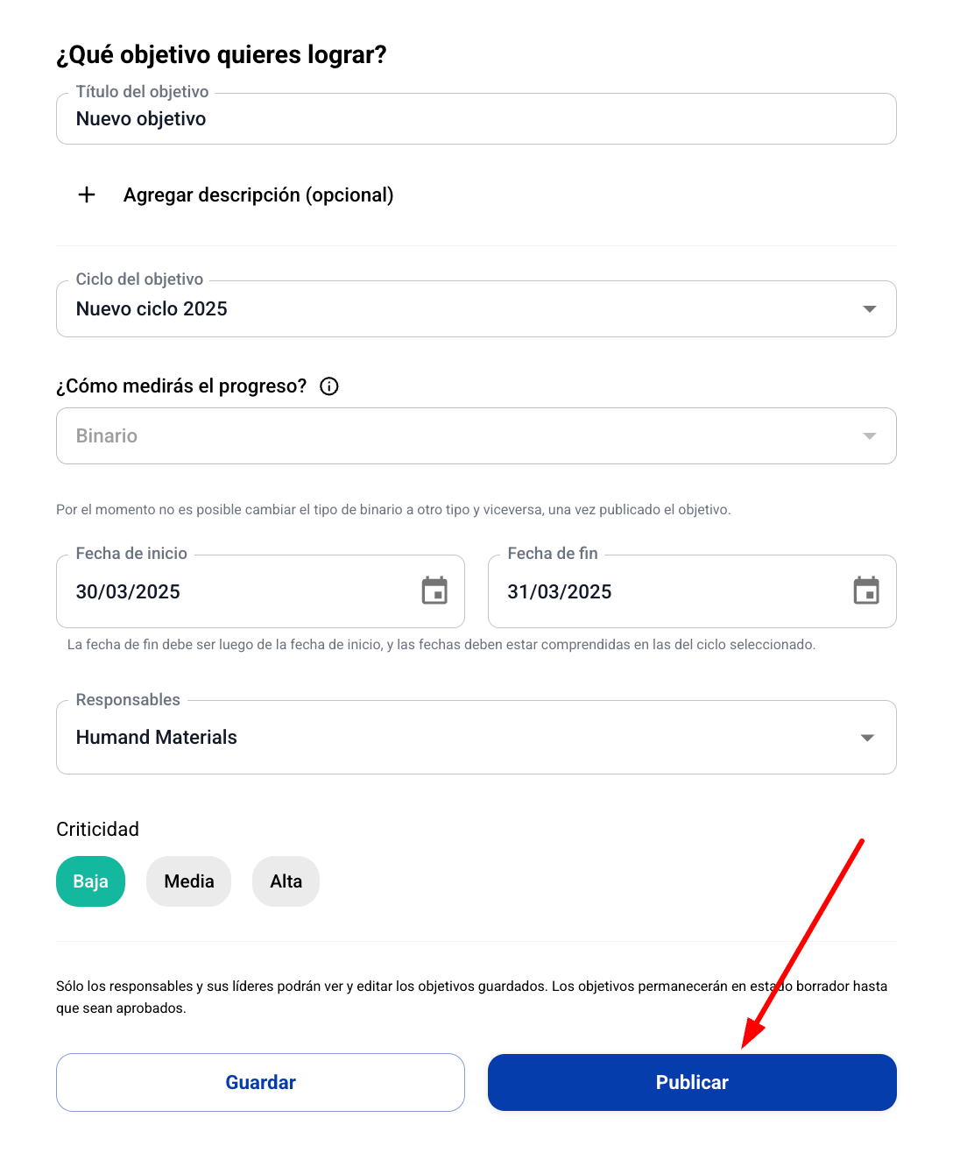The height and width of the screenshot is (1153, 967).
Task: Click the start date 30/03/2025 field
Action: [x=260, y=591]
